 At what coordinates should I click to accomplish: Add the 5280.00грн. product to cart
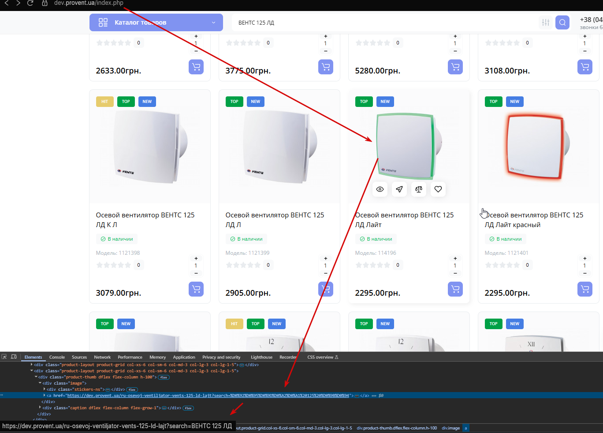coord(455,67)
